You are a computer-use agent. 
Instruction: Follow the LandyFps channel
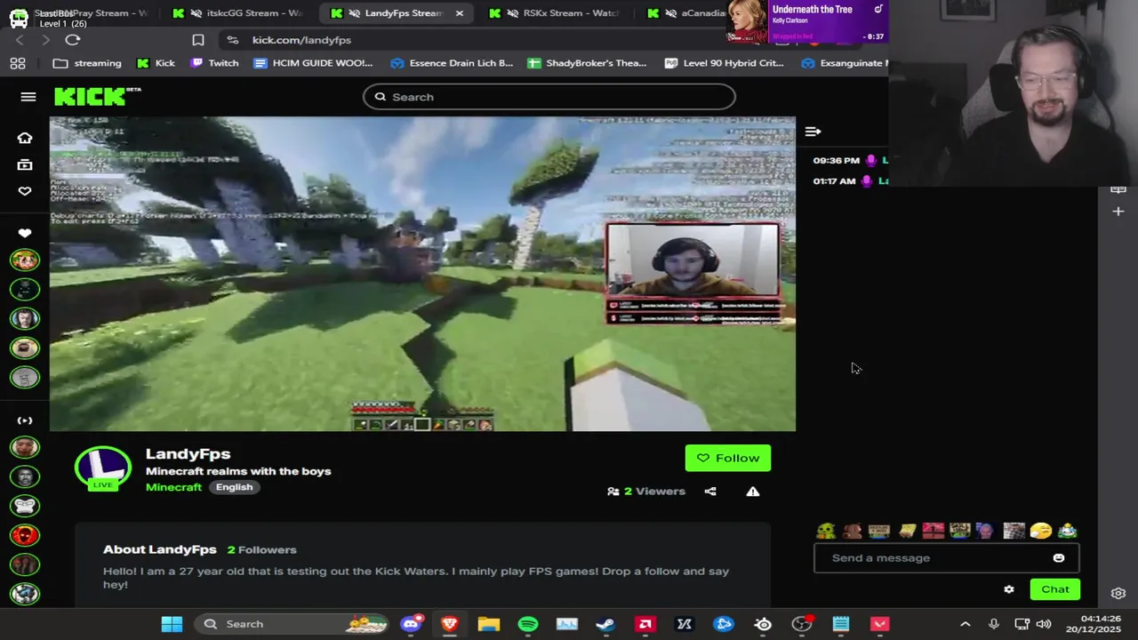728,458
